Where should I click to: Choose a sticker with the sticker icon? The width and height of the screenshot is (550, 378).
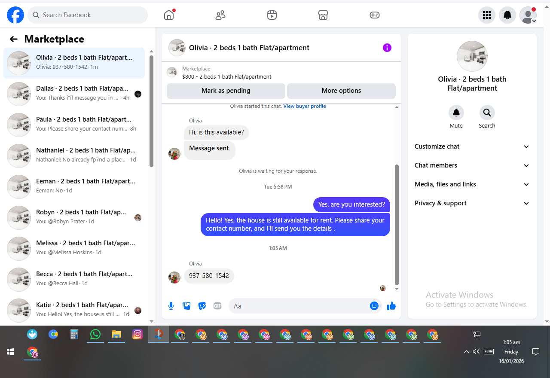[x=202, y=306]
